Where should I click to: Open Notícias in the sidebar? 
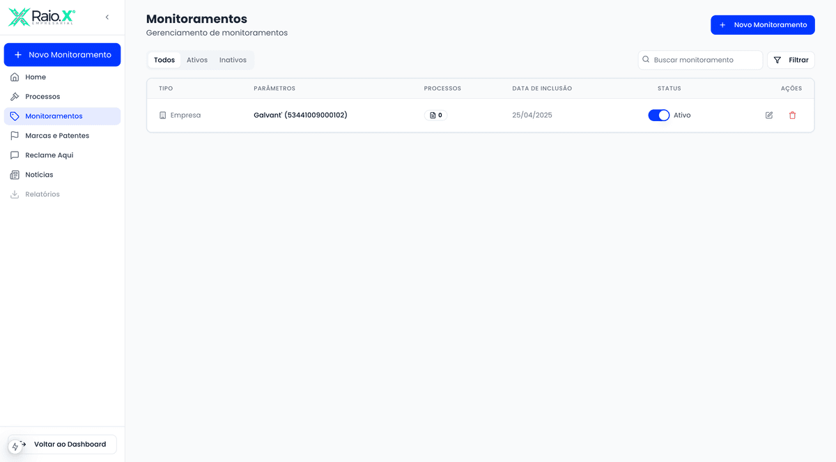(x=62, y=175)
